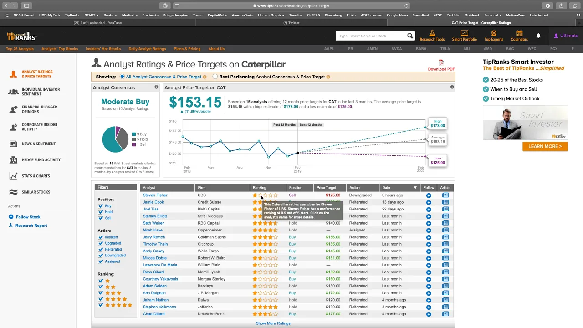Open Analysts' Top Stocks menu
Viewport: 583px width, 328px height.
60,49
